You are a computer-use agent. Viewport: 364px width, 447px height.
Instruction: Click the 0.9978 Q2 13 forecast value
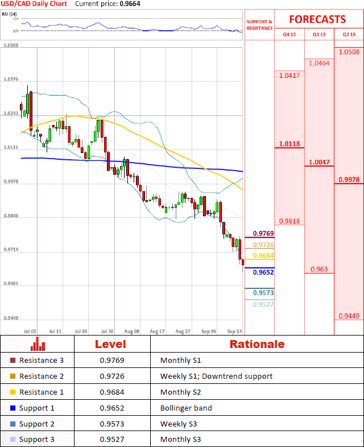coord(349,180)
